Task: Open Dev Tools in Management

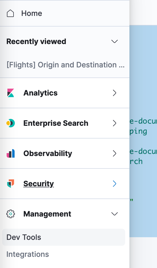Action: (64, 237)
